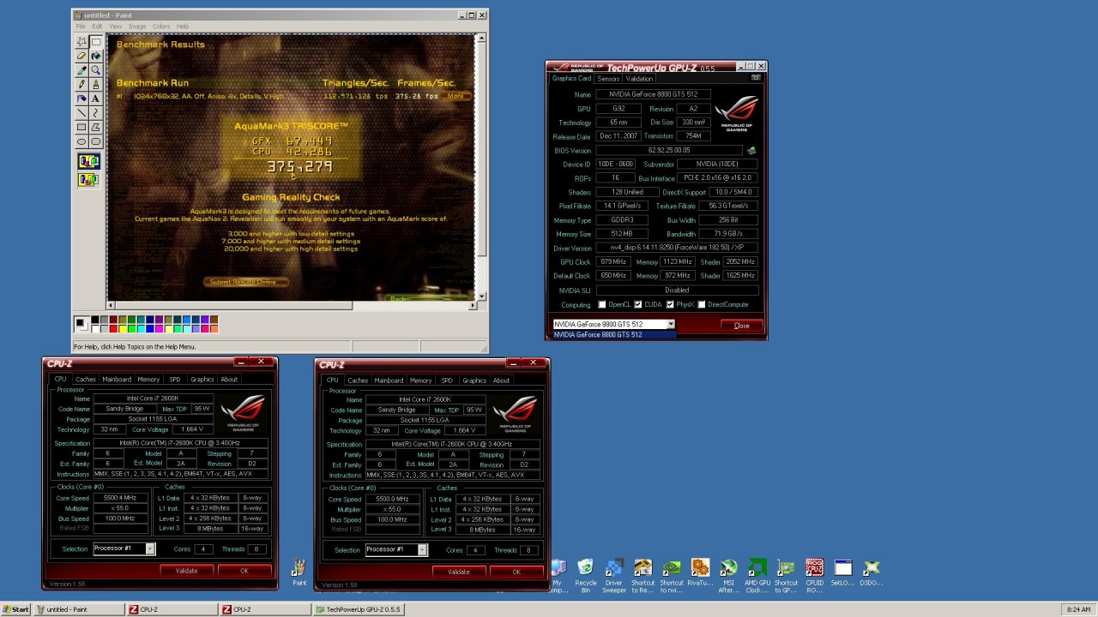The width and height of the screenshot is (1098, 617).
Task: Toggle the CUDA checkbox in GPU-Z
Action: pos(637,304)
